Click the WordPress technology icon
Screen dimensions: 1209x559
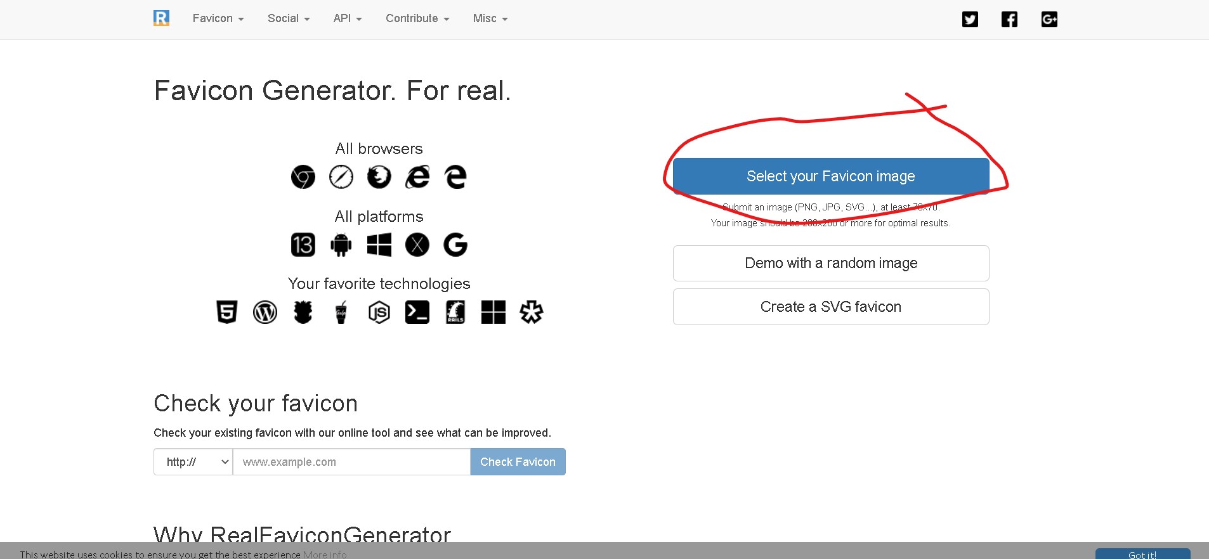(x=265, y=312)
